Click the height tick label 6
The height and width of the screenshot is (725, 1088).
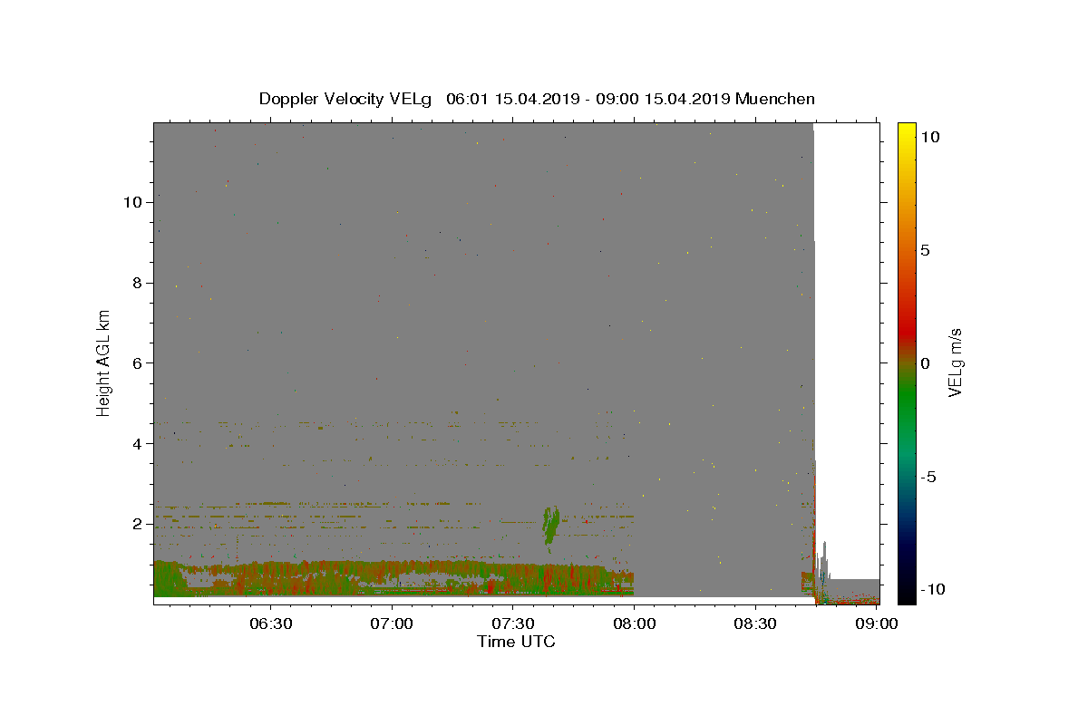(x=136, y=362)
